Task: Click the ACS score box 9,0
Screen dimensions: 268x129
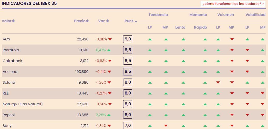Action: 128,39
